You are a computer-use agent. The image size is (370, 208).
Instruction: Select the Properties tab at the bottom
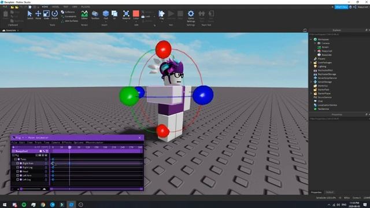coord(316,192)
